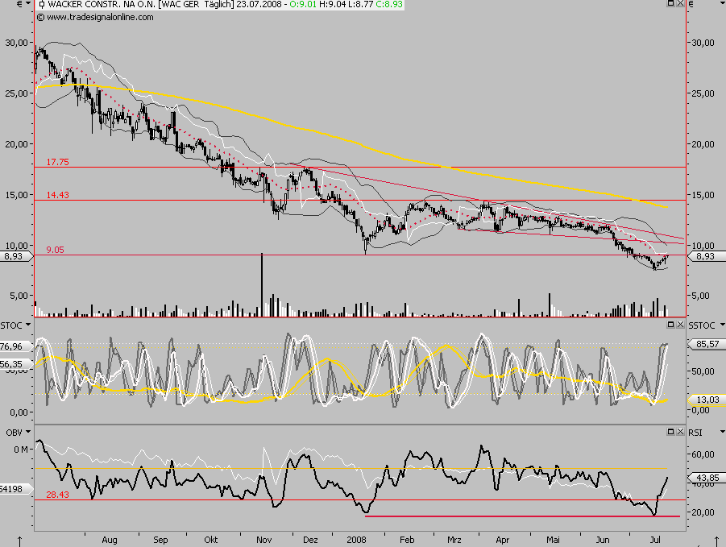Viewport: 726px width, 547px height.
Task: Open the left € axis dropdown
Action: [x=28, y=5]
